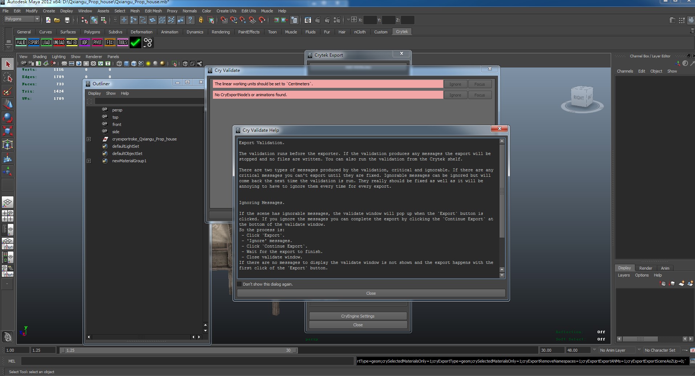Click the LOAD shelf icon
This screenshot has height=376, width=695.
click(x=46, y=42)
